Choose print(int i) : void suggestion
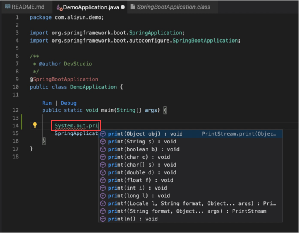 point(190,188)
